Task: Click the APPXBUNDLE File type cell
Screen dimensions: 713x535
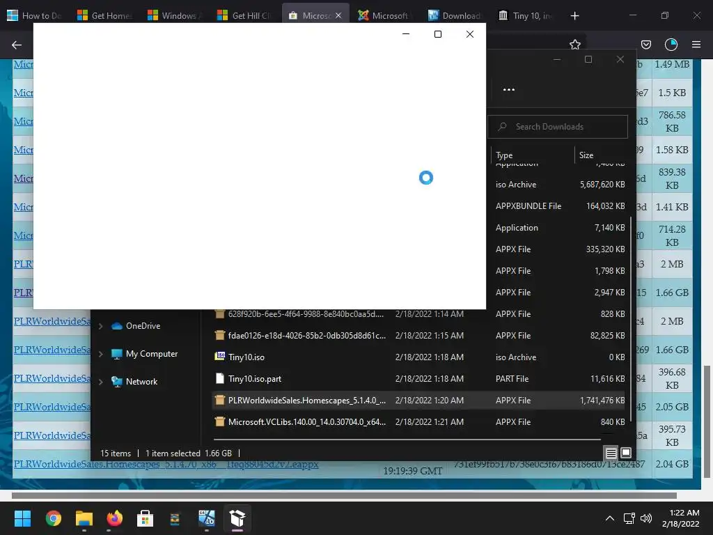Action: pos(528,206)
